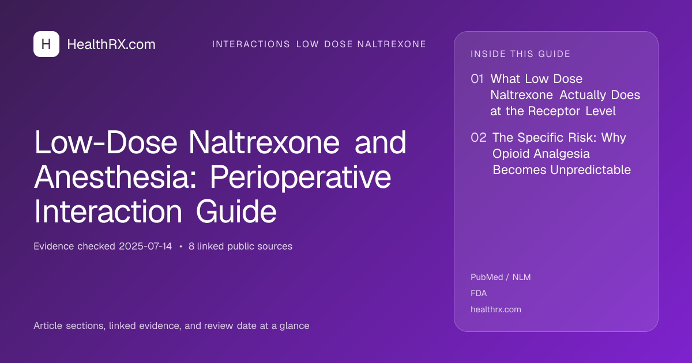Viewport: 692px width, 363px height.
Task: Click the INSIDE THIS GUIDE heading
Action: pos(521,54)
